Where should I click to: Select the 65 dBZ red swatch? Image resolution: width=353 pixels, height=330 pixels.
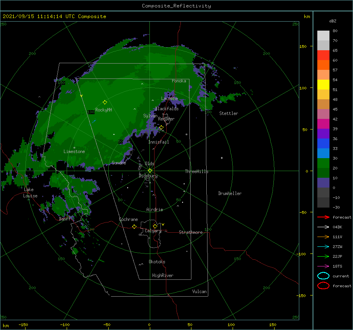[323, 55]
